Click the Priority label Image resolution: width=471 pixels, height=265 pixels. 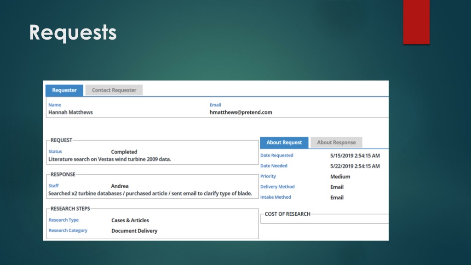click(268, 176)
